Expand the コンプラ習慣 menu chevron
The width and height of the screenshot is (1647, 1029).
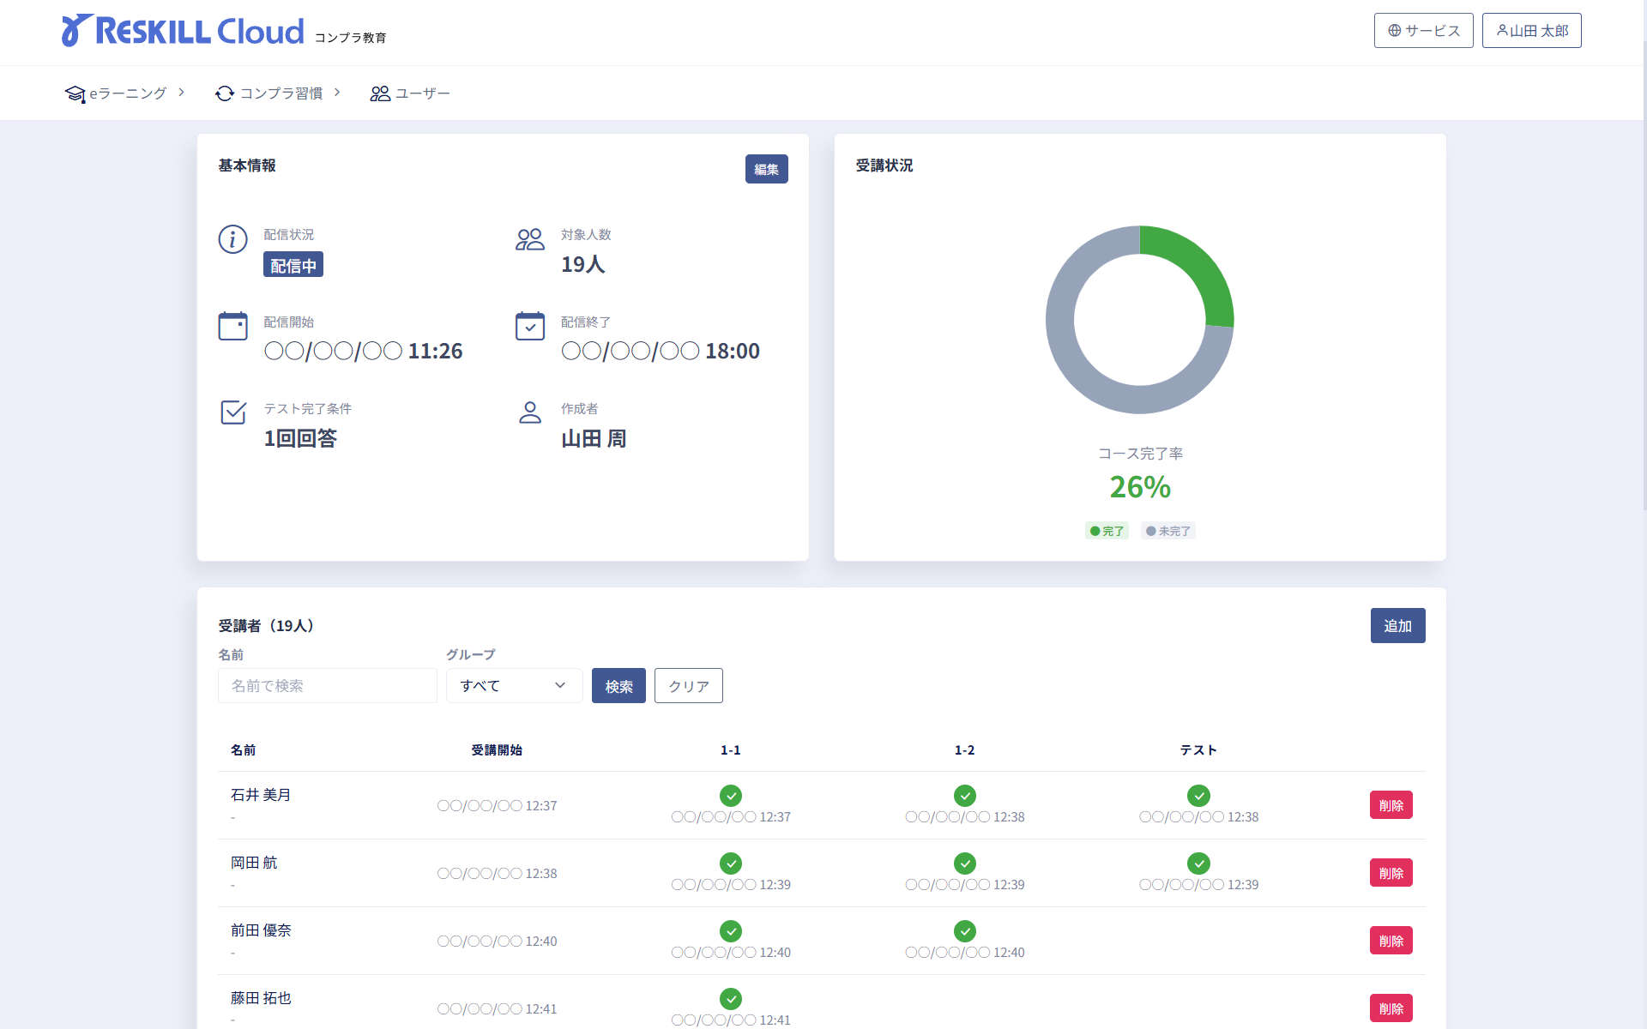(337, 93)
